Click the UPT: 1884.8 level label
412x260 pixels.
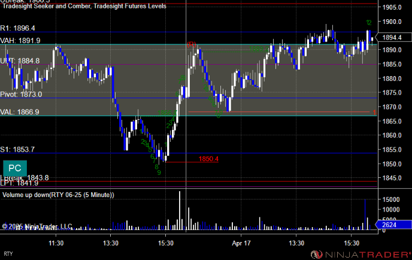[x=20, y=61]
